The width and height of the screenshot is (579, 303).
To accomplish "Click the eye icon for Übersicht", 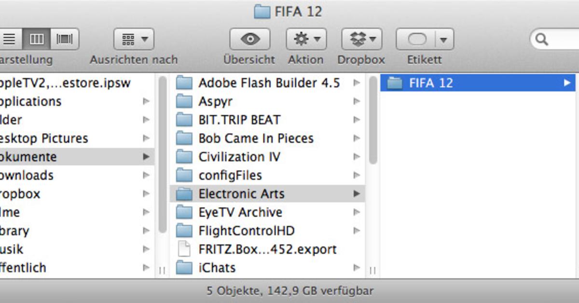I will [x=250, y=39].
